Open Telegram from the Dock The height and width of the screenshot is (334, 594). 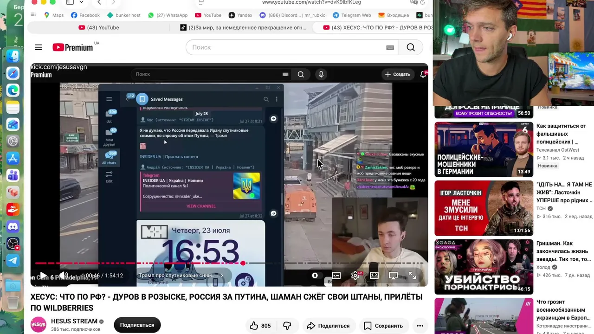click(13, 260)
